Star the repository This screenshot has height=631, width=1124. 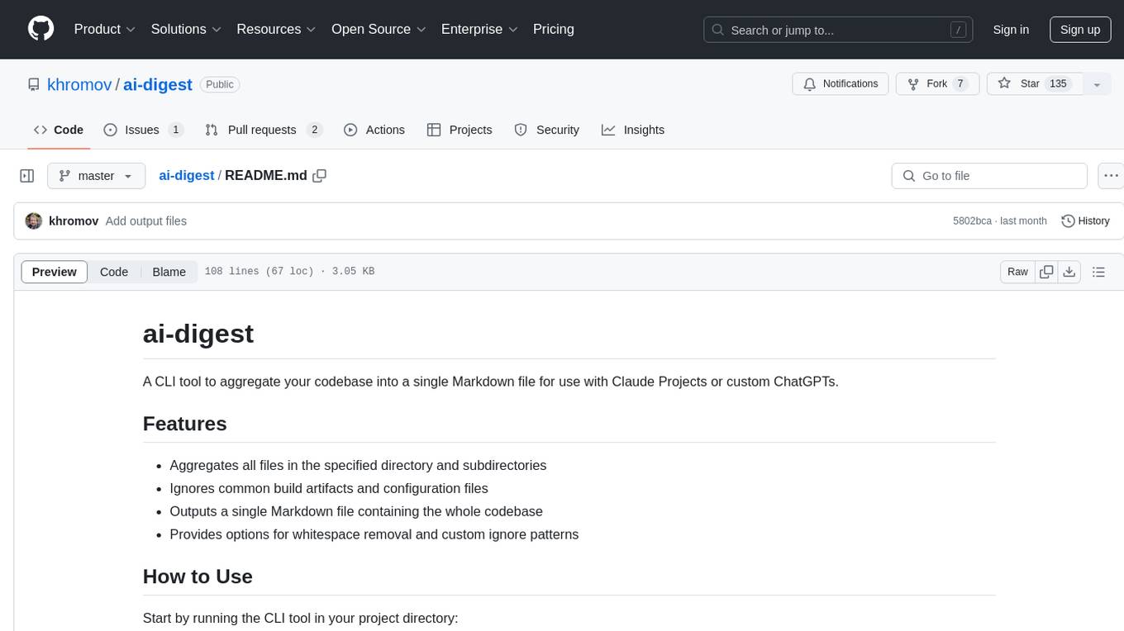pos(1035,84)
